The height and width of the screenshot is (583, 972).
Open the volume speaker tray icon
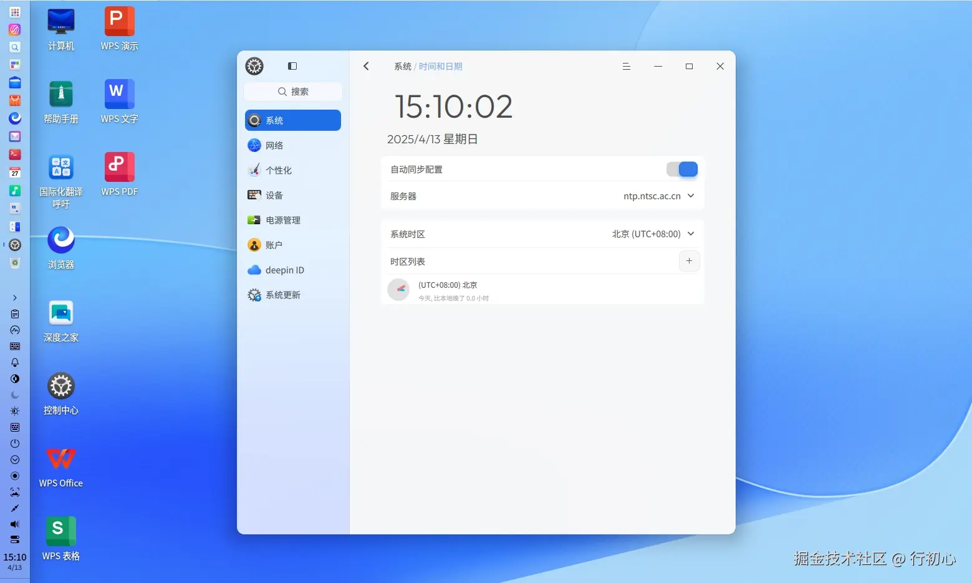pos(15,524)
